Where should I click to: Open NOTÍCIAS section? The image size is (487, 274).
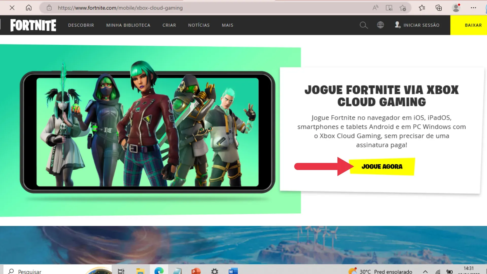199,25
